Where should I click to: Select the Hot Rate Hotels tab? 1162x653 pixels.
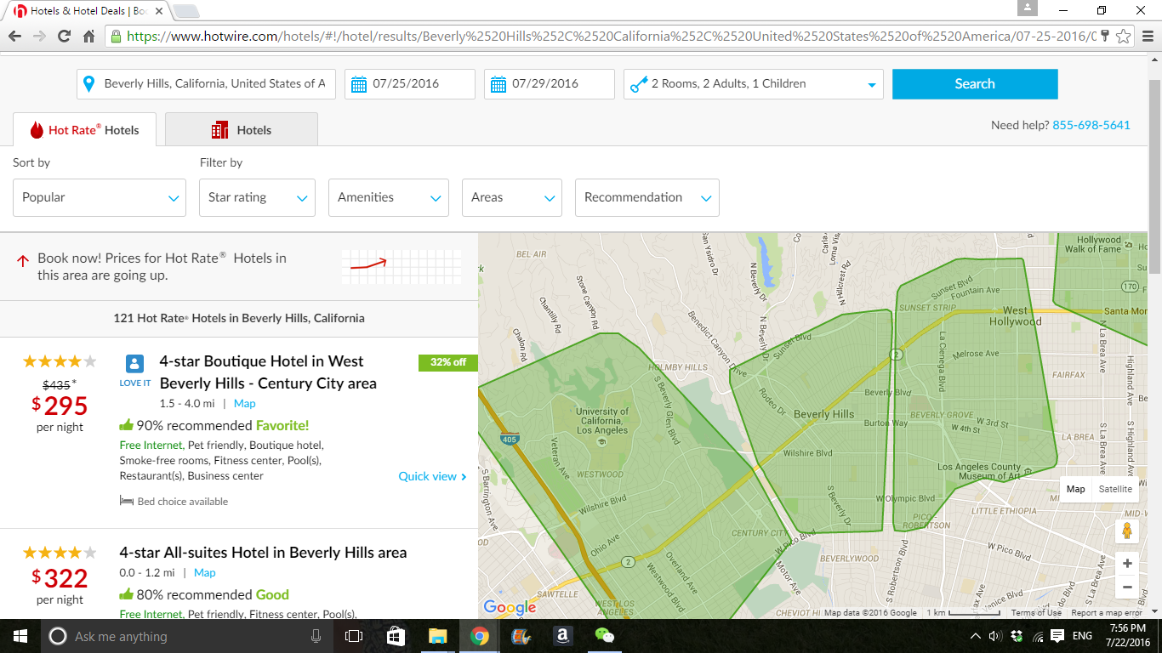[84, 130]
